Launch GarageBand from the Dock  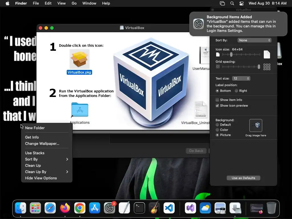tap(154, 208)
